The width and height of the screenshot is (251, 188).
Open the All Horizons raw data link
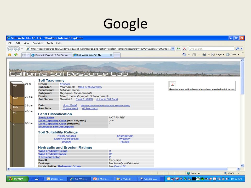pyautogui.click(x=90, y=108)
